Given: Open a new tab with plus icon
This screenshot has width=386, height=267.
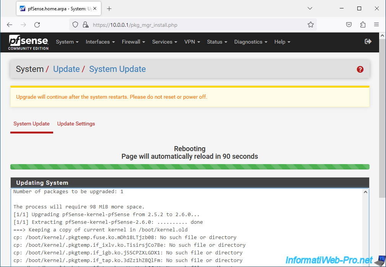Looking at the screenshot, I should coord(109,9).
